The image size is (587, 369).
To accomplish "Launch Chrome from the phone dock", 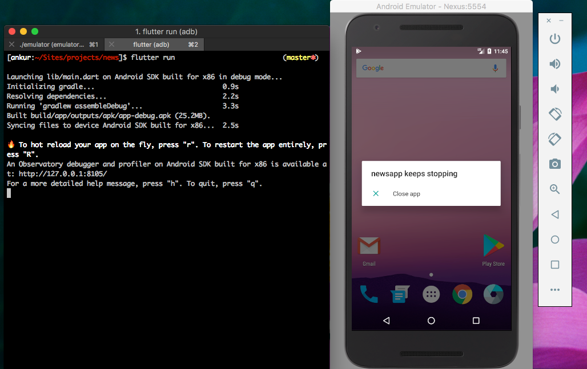I will pos(463,294).
